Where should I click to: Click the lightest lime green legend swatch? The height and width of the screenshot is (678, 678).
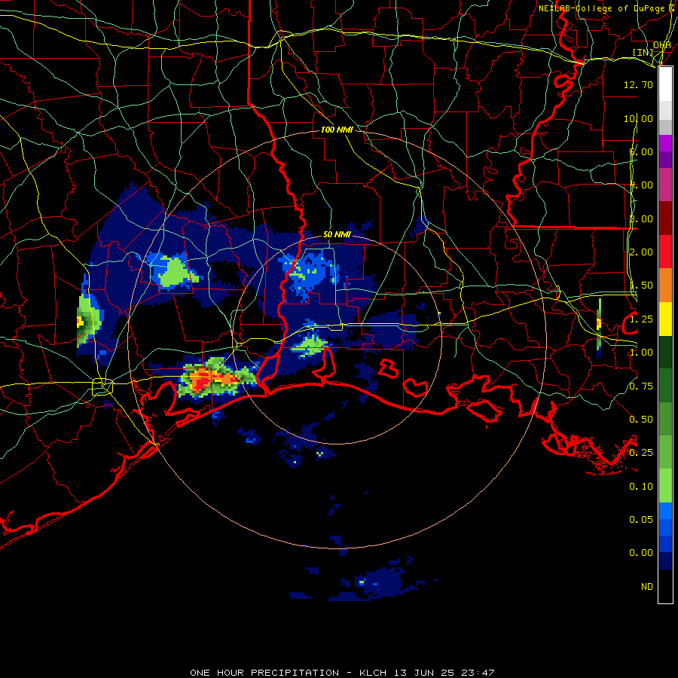[x=665, y=486]
